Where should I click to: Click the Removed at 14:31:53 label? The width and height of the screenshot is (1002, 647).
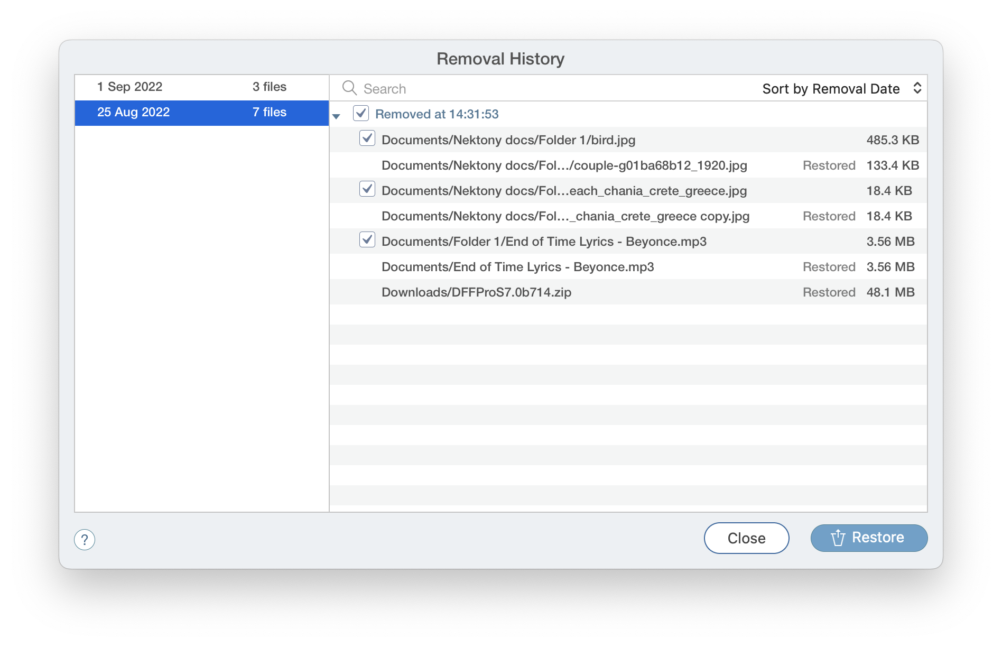pyautogui.click(x=437, y=114)
